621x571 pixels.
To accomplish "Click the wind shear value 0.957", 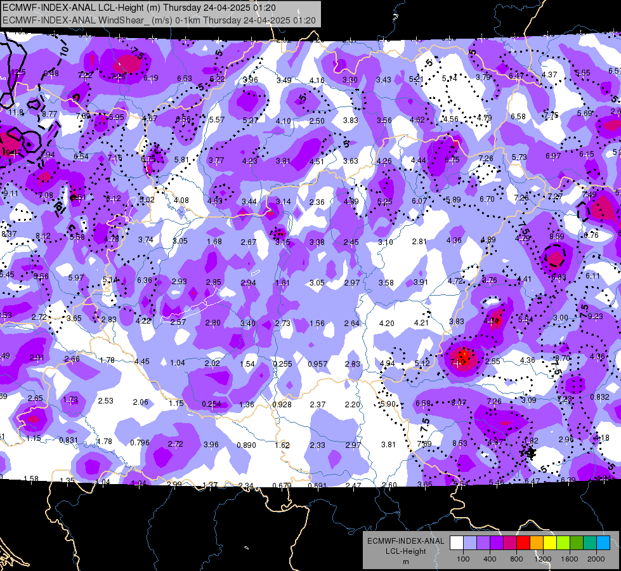I will (318, 364).
